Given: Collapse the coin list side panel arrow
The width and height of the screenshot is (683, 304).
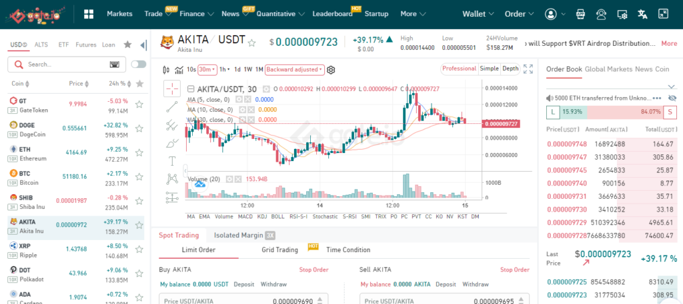Looking at the screenshot, I should click(x=143, y=45).
